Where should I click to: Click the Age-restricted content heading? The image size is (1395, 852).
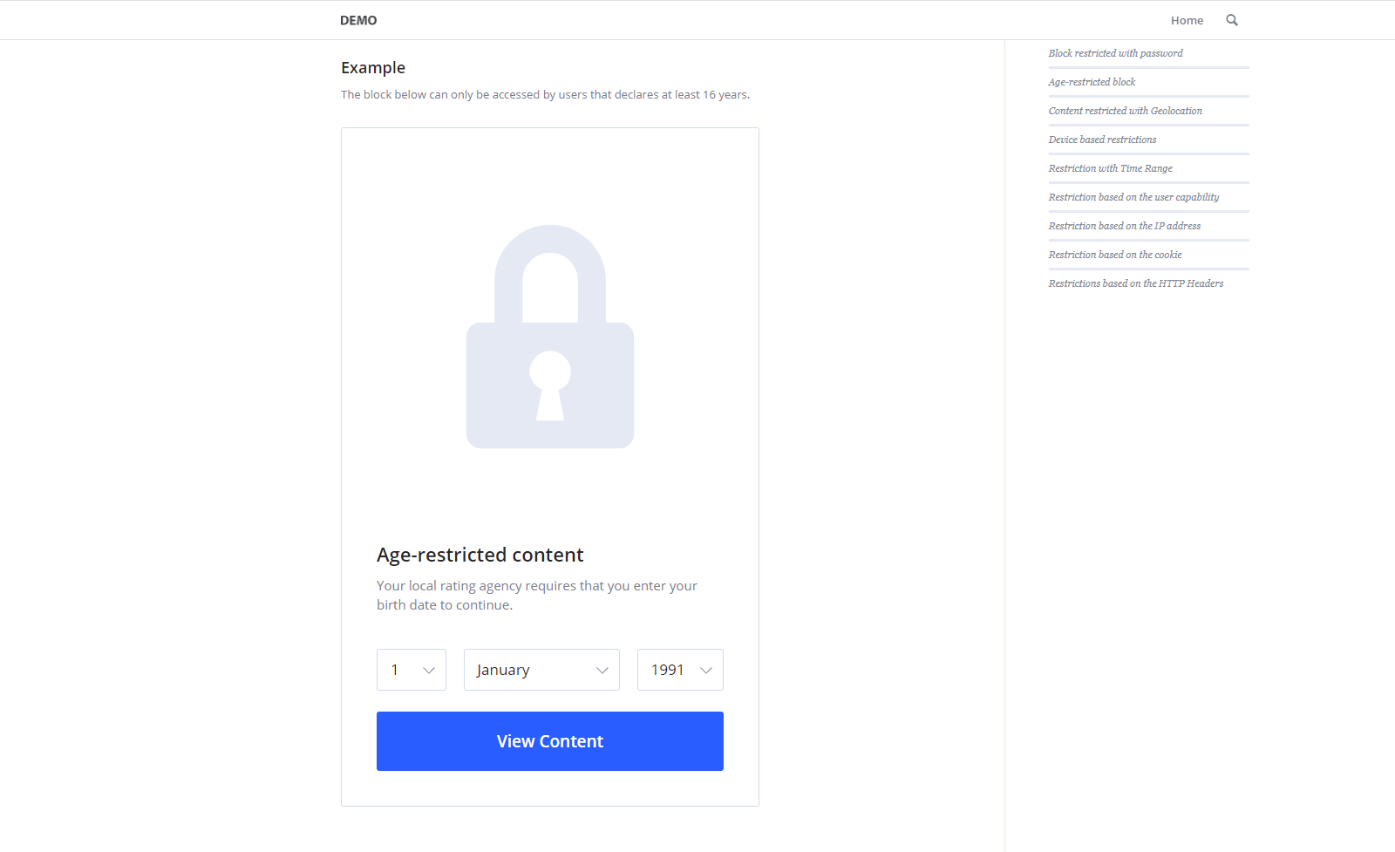click(x=480, y=555)
